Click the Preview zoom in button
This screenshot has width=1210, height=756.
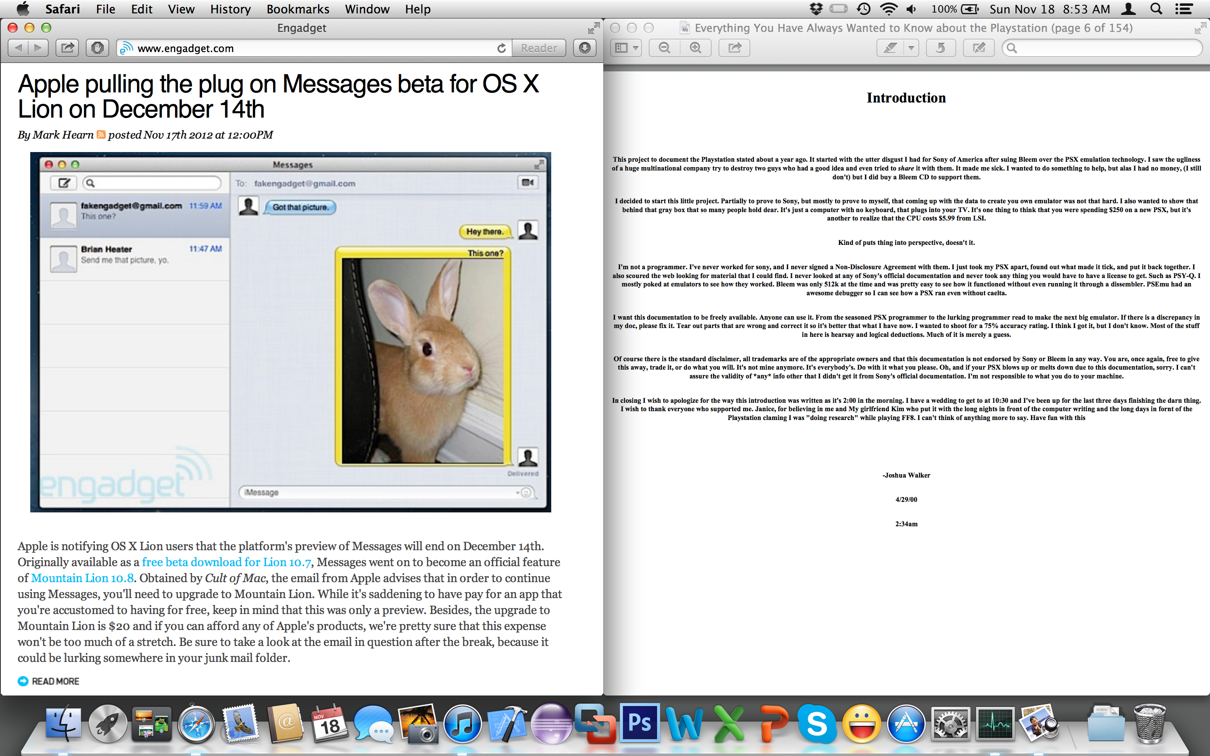pos(695,48)
